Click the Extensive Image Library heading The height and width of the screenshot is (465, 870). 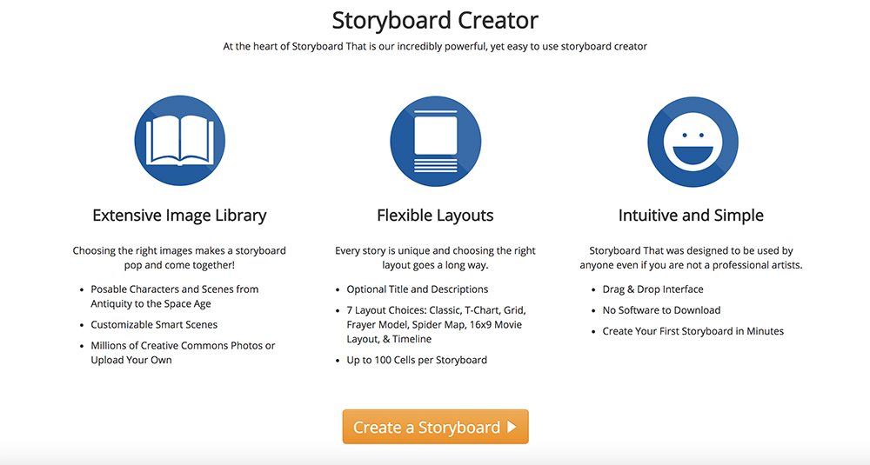179,215
